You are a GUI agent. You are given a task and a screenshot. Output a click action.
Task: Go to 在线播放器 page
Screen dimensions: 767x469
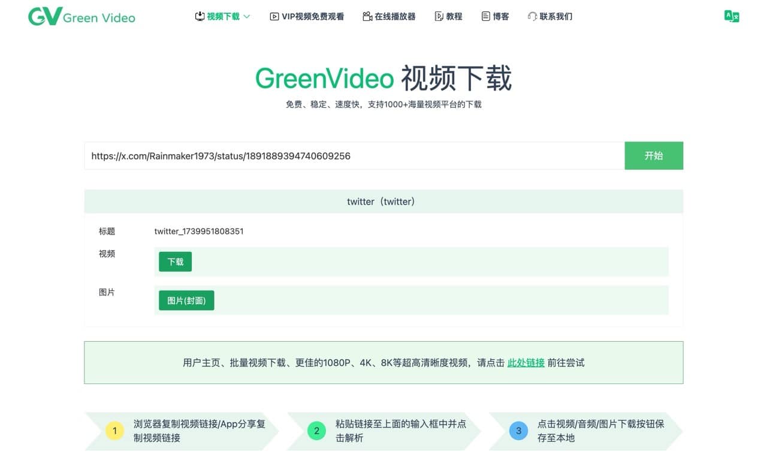coord(395,17)
